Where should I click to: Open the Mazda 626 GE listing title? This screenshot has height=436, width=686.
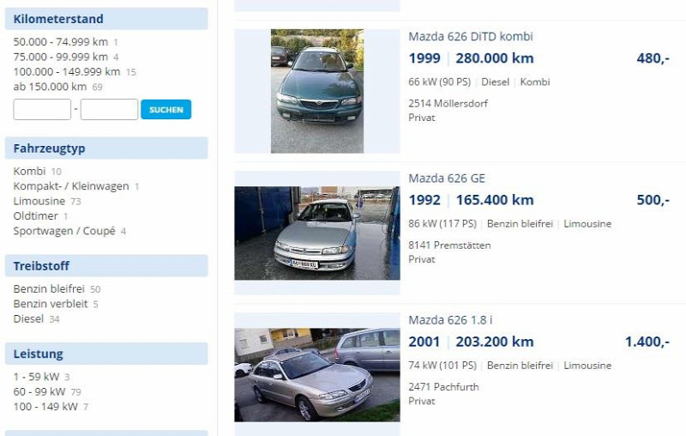[446, 179]
